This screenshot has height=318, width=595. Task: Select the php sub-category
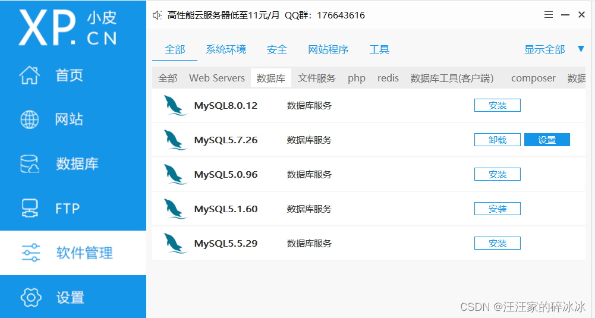click(357, 78)
